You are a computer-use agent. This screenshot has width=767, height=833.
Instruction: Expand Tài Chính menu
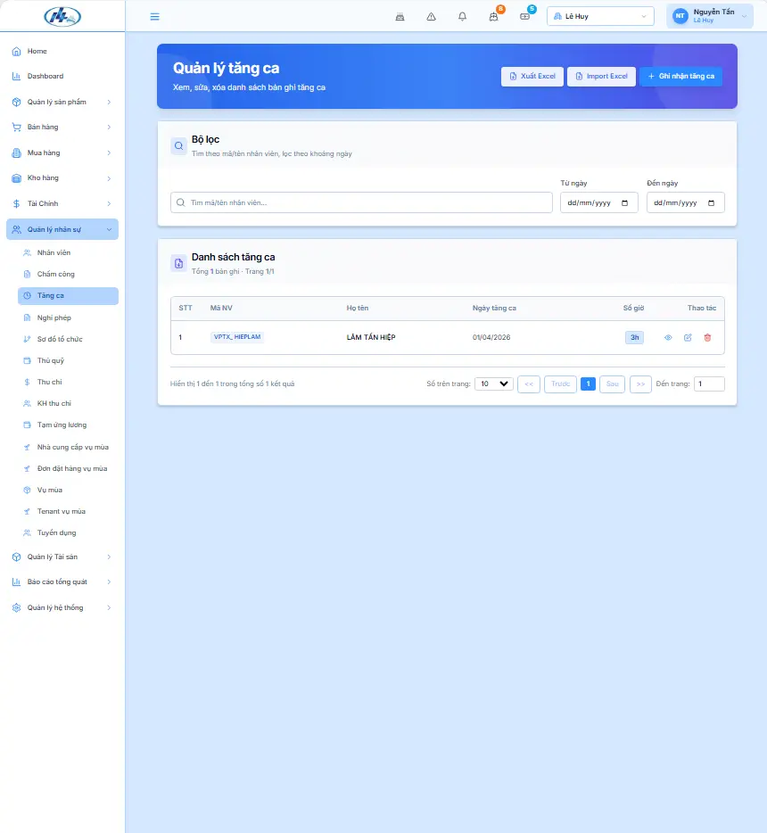[62, 203]
